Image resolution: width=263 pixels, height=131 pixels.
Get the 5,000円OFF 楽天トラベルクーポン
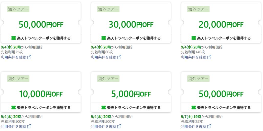(x=131, y=107)
